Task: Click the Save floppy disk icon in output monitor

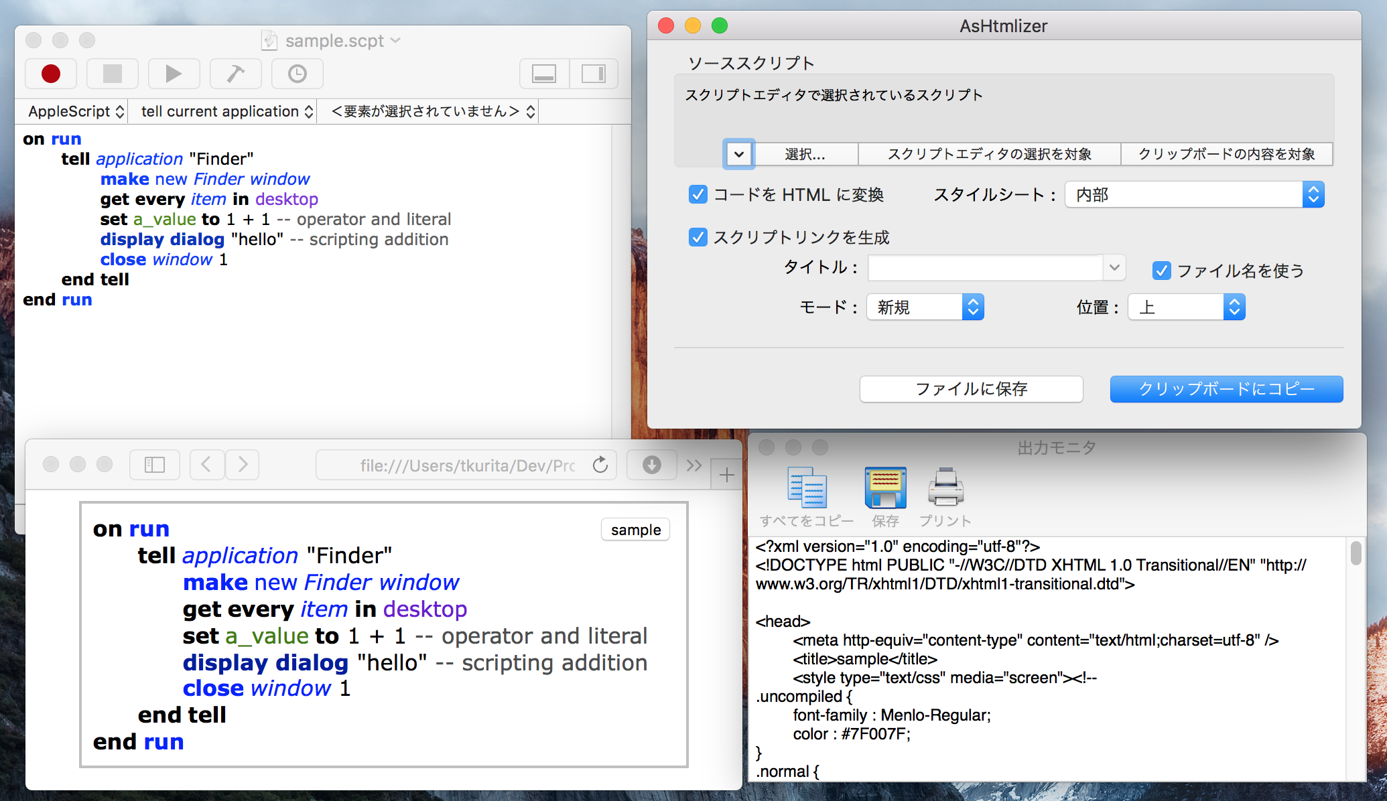Action: tap(885, 488)
